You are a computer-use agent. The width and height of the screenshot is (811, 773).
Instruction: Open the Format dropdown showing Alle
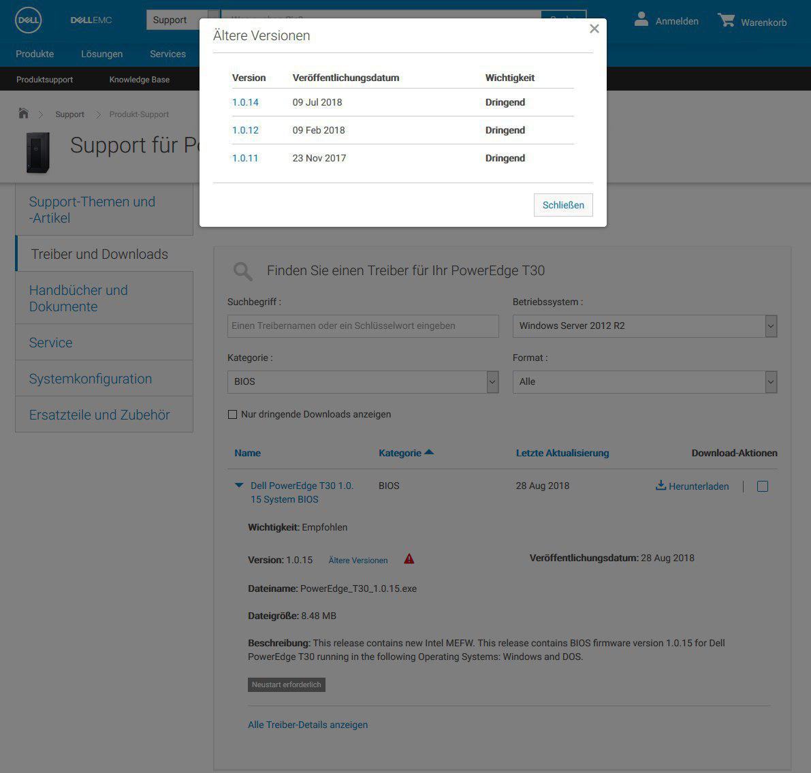tap(645, 382)
